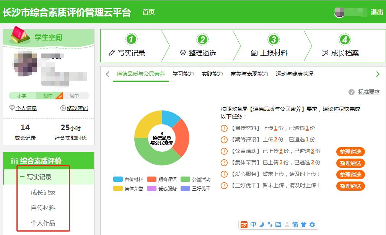Viewport: 386px width, 235px height.
Task: Open the 修改密码 link
Action: pyautogui.click(x=77, y=108)
